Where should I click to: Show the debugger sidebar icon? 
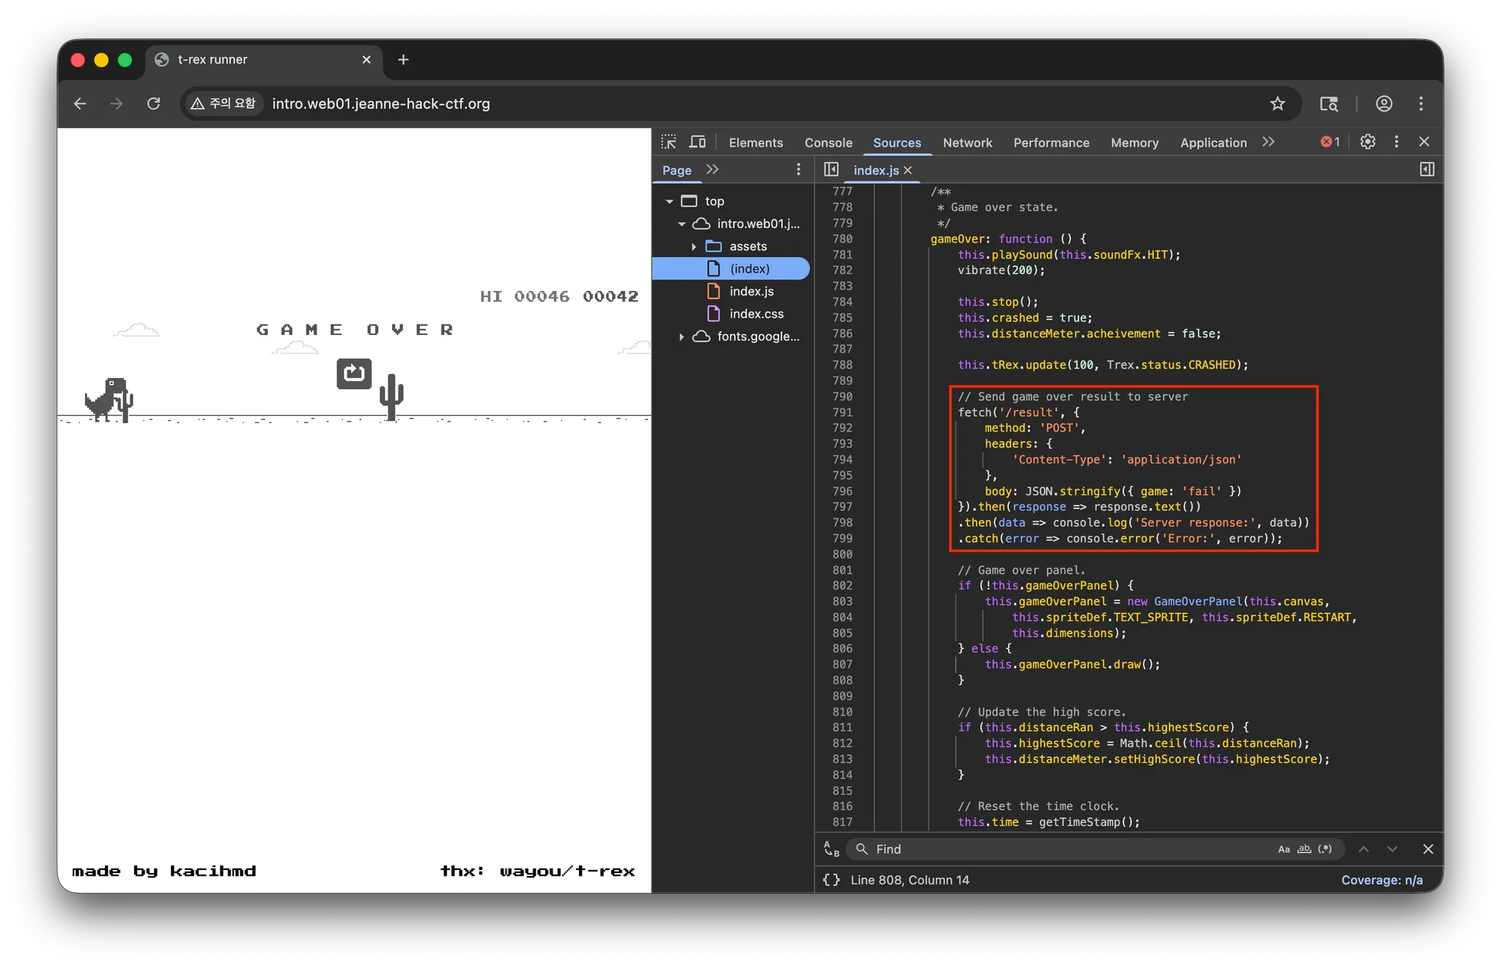pyautogui.click(x=1426, y=169)
